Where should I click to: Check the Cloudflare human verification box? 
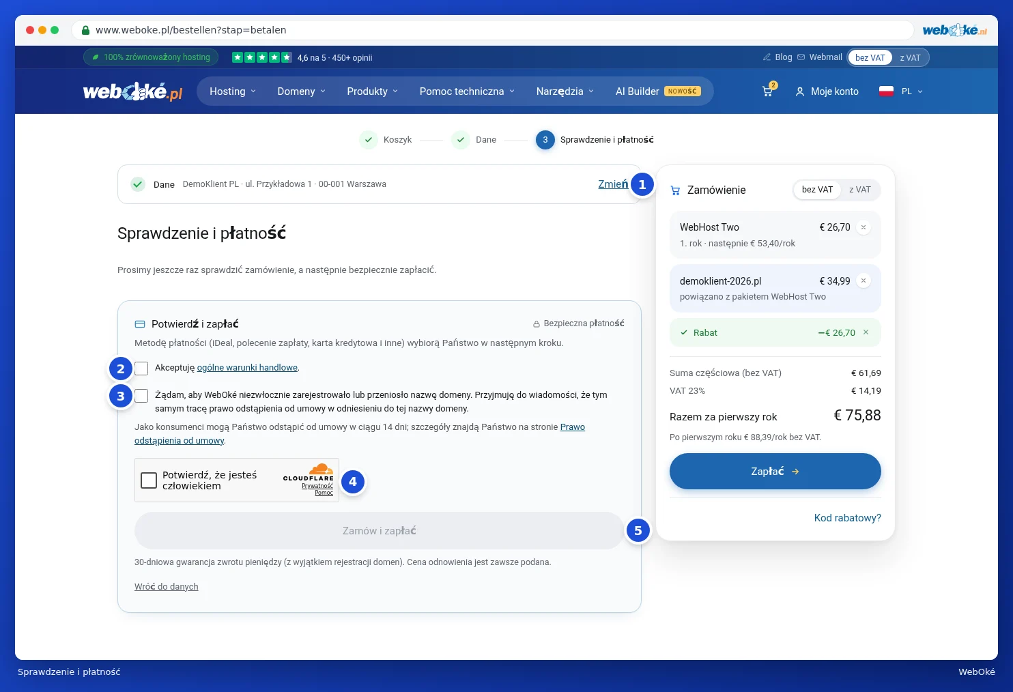[149, 480]
